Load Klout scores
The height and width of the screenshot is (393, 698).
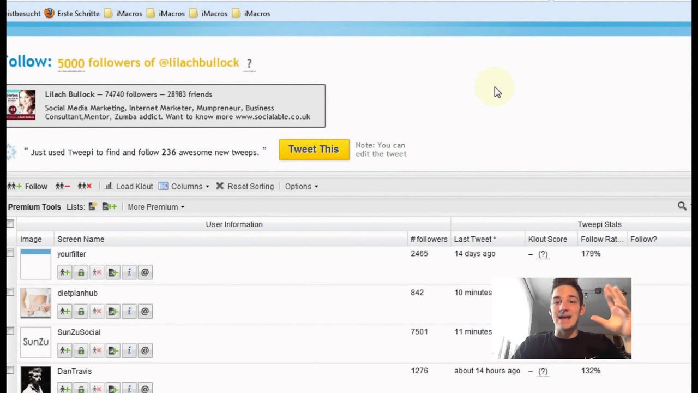tap(129, 186)
